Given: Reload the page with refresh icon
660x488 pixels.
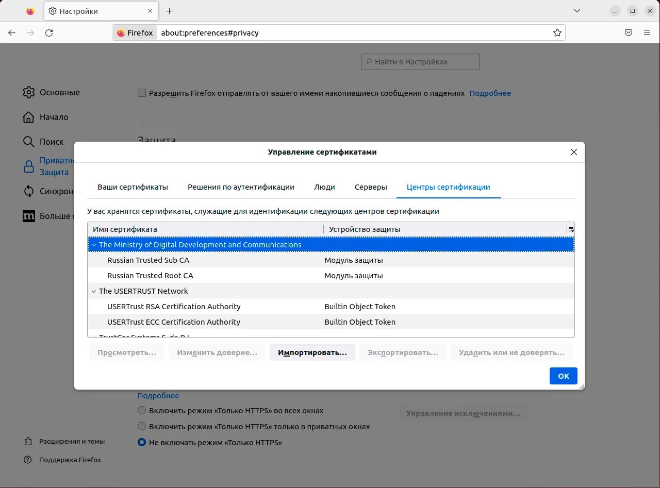Looking at the screenshot, I should click(49, 32).
